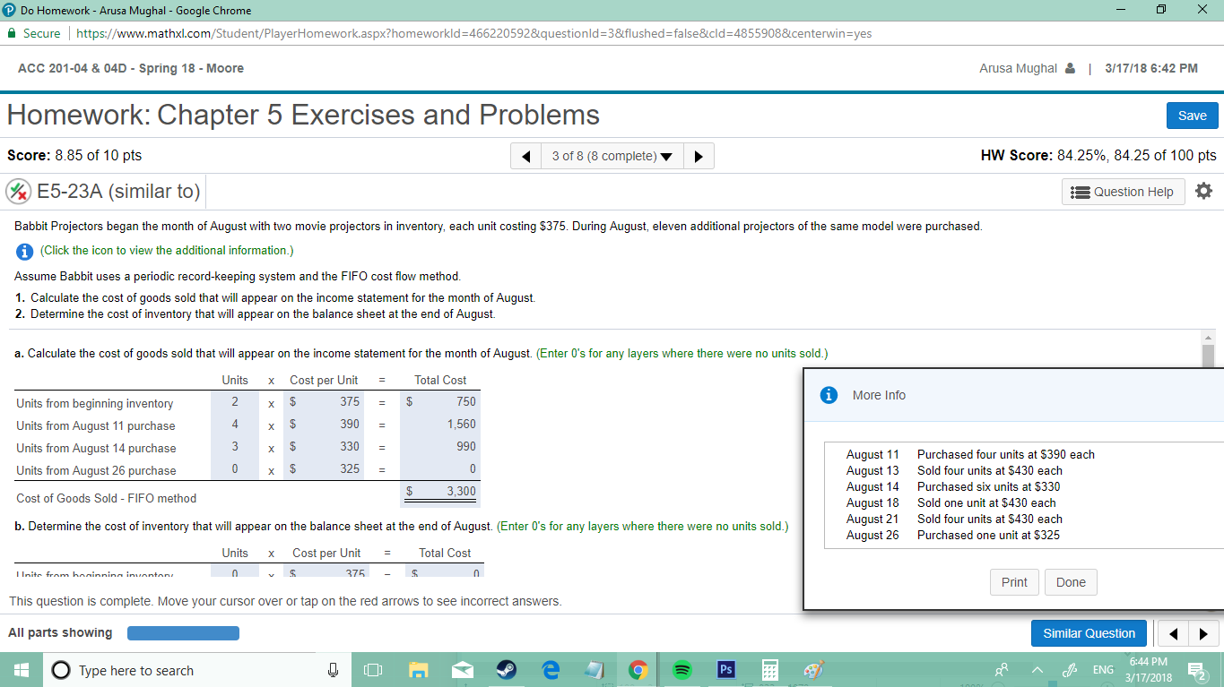Click the 'view the additional information' link text
Screen dimensions: 1224x687
167,251
